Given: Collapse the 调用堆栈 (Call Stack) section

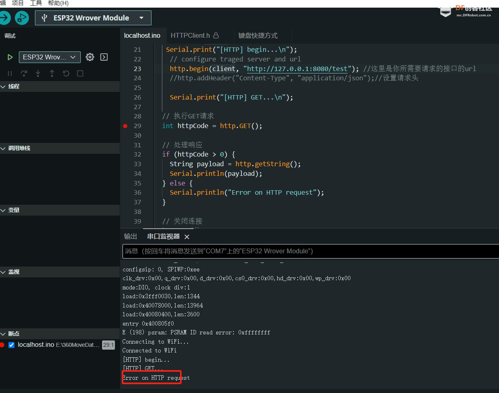Looking at the screenshot, I should point(60,148).
